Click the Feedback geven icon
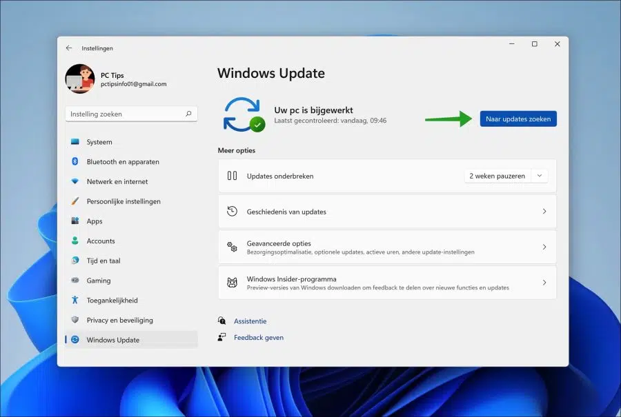The width and height of the screenshot is (621, 417). [x=221, y=336]
